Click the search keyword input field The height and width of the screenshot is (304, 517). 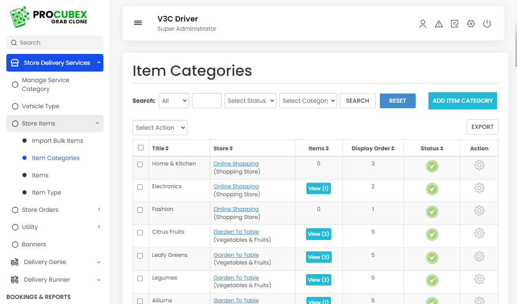(207, 101)
